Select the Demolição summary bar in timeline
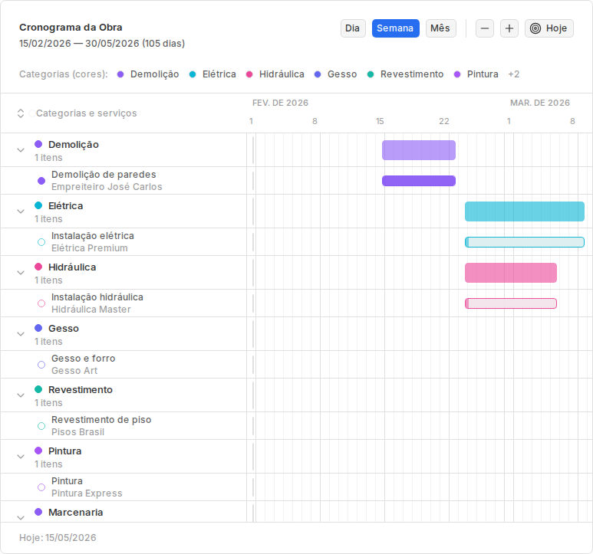 419,150
